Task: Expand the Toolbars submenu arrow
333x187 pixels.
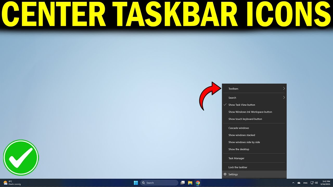Action: pos(284,89)
